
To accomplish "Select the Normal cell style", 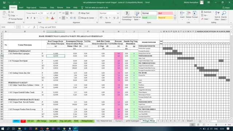I will pyautogui.click(x=149, y=13).
